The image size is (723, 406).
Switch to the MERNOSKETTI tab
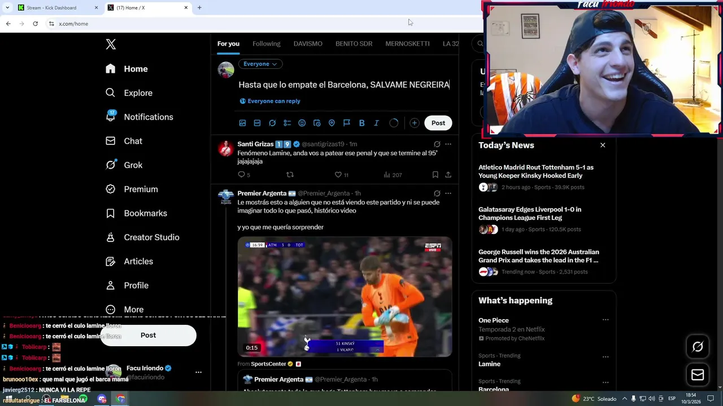coord(407,43)
